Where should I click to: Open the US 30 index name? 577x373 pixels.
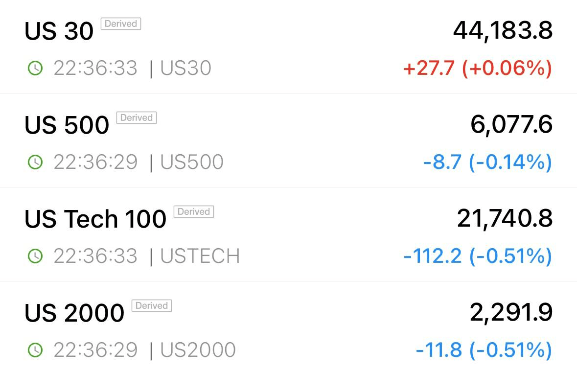click(x=59, y=31)
